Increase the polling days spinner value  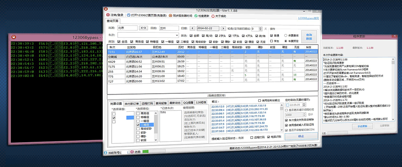pyautogui.click(x=260, y=27)
